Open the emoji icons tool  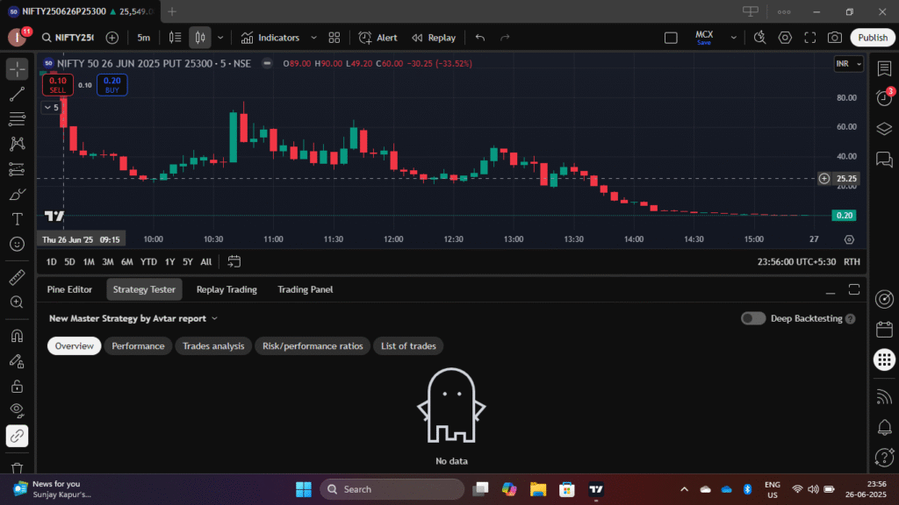[x=18, y=245]
